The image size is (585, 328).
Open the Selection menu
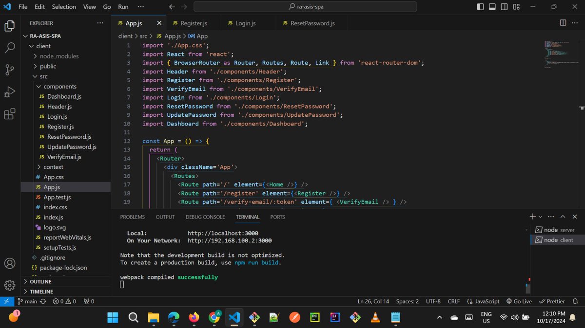click(x=64, y=7)
